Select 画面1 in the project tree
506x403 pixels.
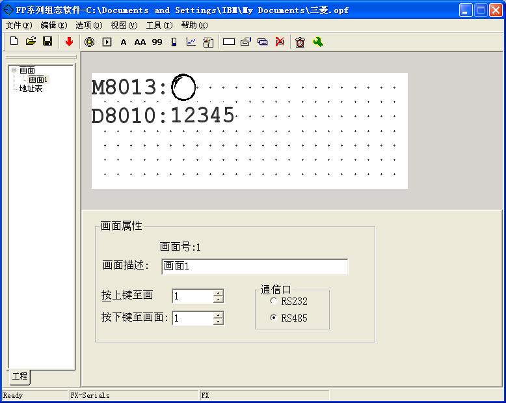[x=38, y=79]
